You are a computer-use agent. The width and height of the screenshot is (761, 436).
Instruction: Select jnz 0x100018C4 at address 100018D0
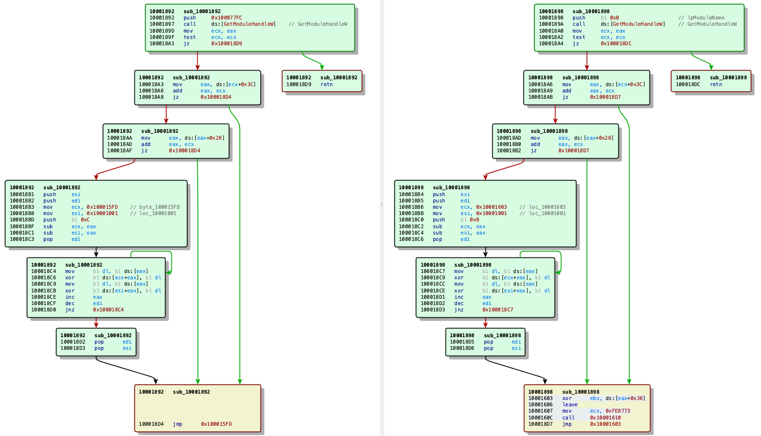(x=77, y=309)
